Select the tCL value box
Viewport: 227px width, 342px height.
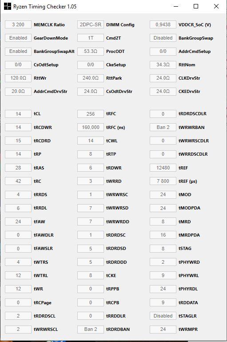click(x=18, y=114)
